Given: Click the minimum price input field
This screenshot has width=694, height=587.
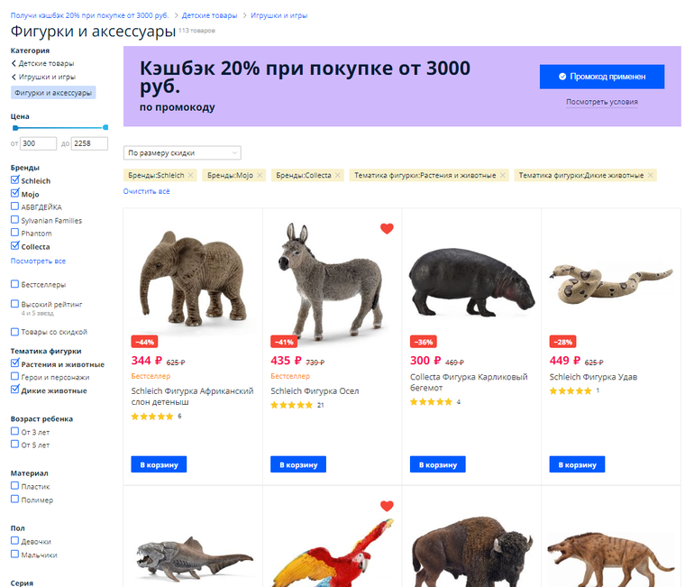Looking at the screenshot, I should (39, 143).
